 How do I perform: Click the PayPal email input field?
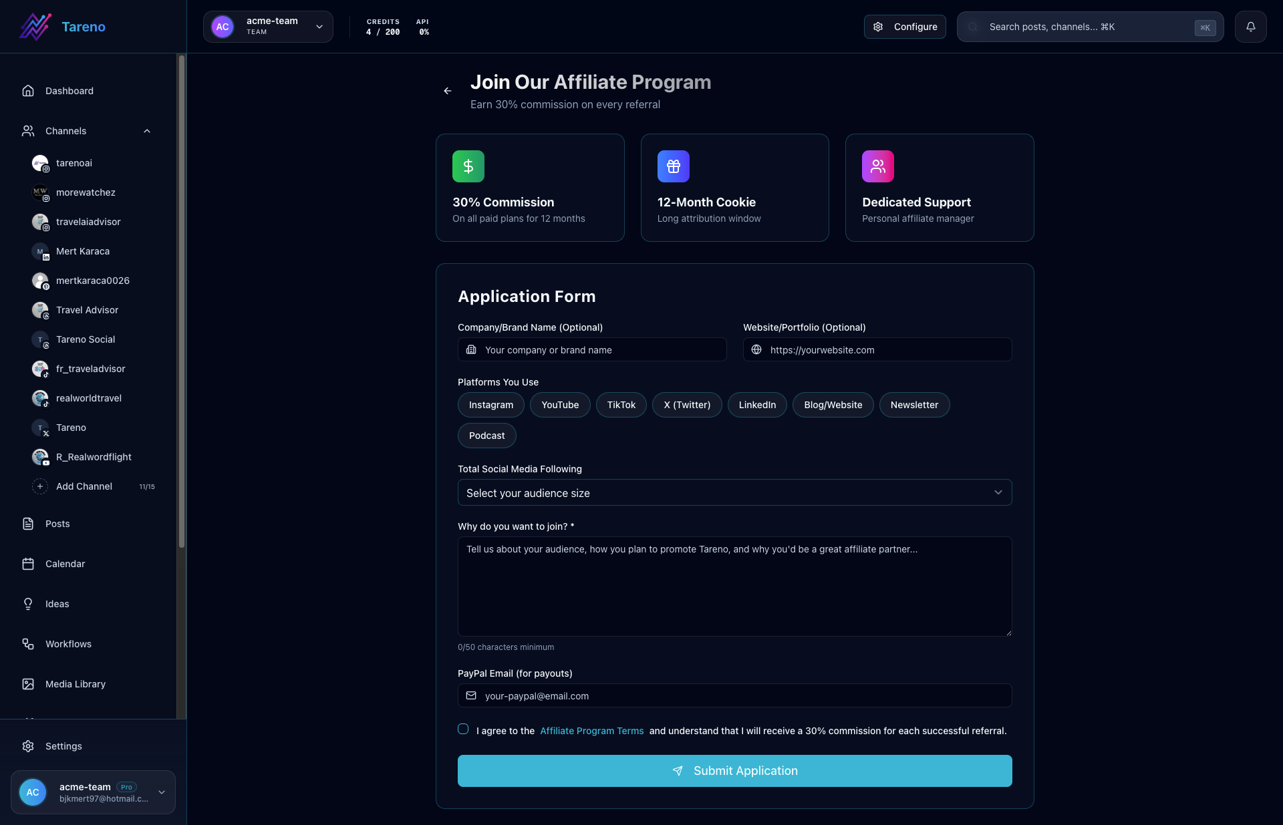point(734,695)
